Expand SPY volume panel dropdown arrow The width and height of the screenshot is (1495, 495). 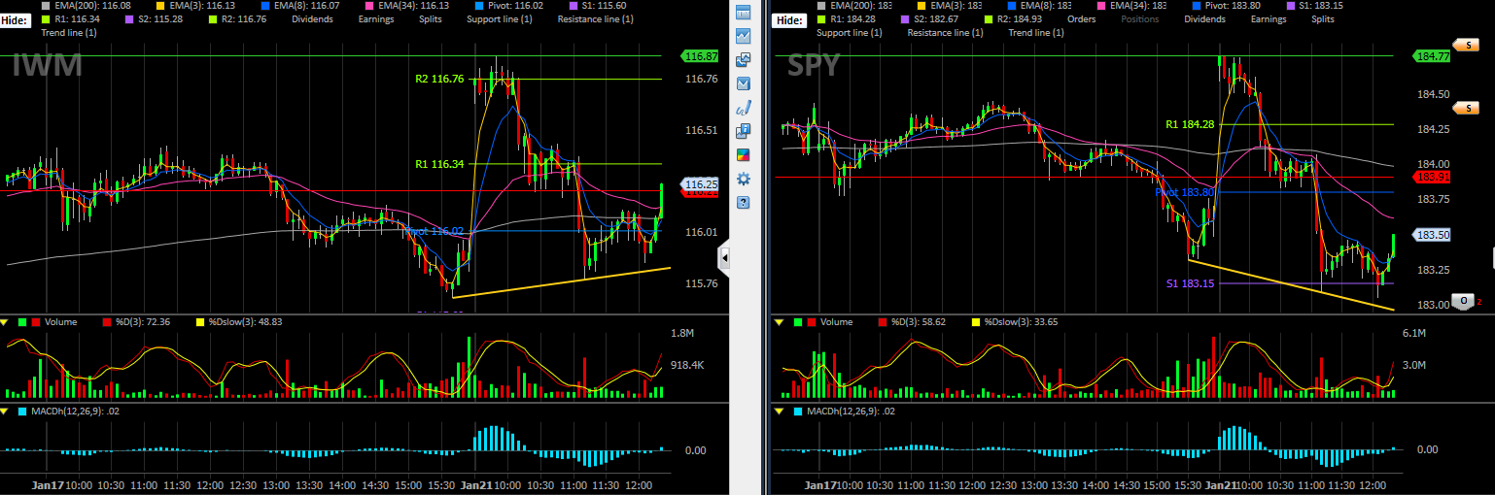779,322
